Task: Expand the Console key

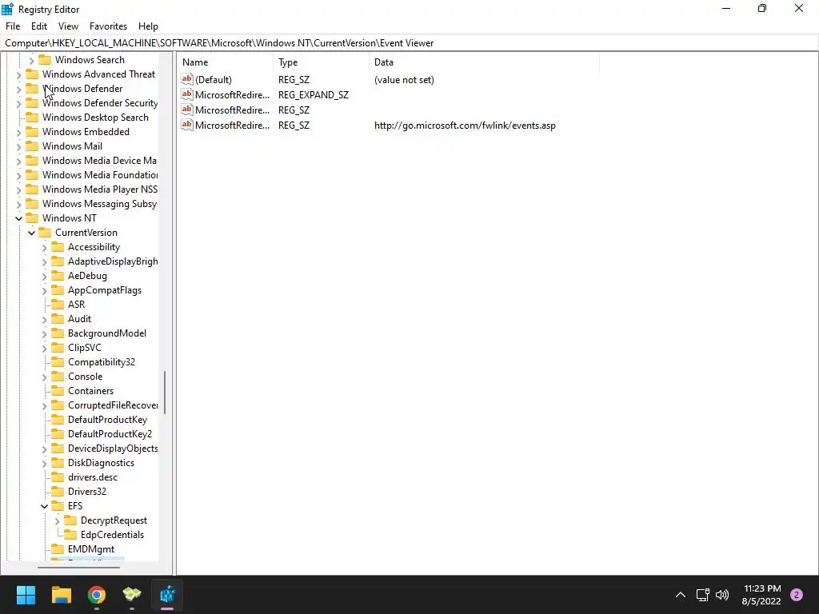Action: point(45,377)
